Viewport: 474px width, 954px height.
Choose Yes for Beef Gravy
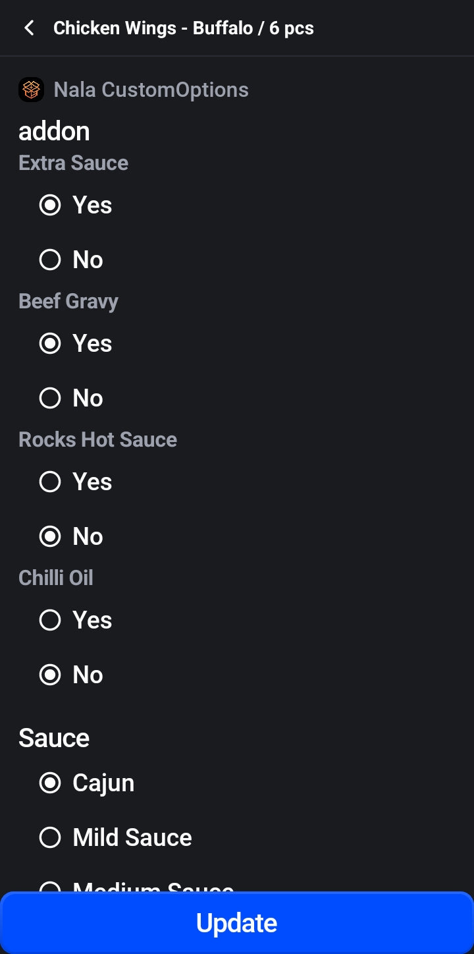click(x=50, y=343)
